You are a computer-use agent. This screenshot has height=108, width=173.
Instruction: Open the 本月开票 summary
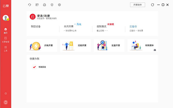click(69, 26)
